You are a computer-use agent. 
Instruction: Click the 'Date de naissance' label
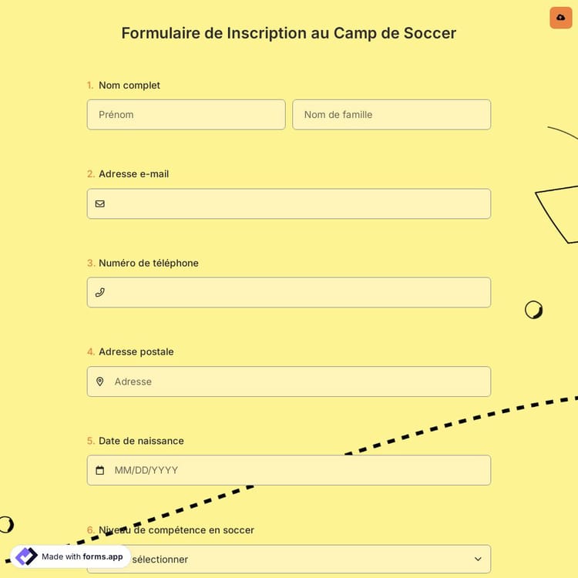point(141,441)
